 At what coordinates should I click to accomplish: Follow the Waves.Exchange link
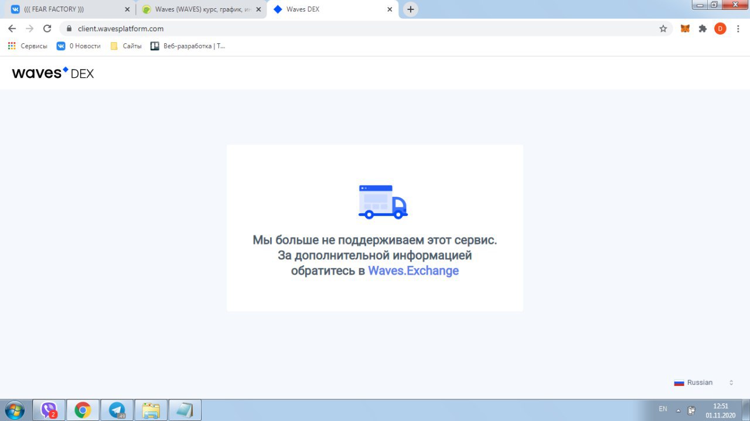click(413, 271)
